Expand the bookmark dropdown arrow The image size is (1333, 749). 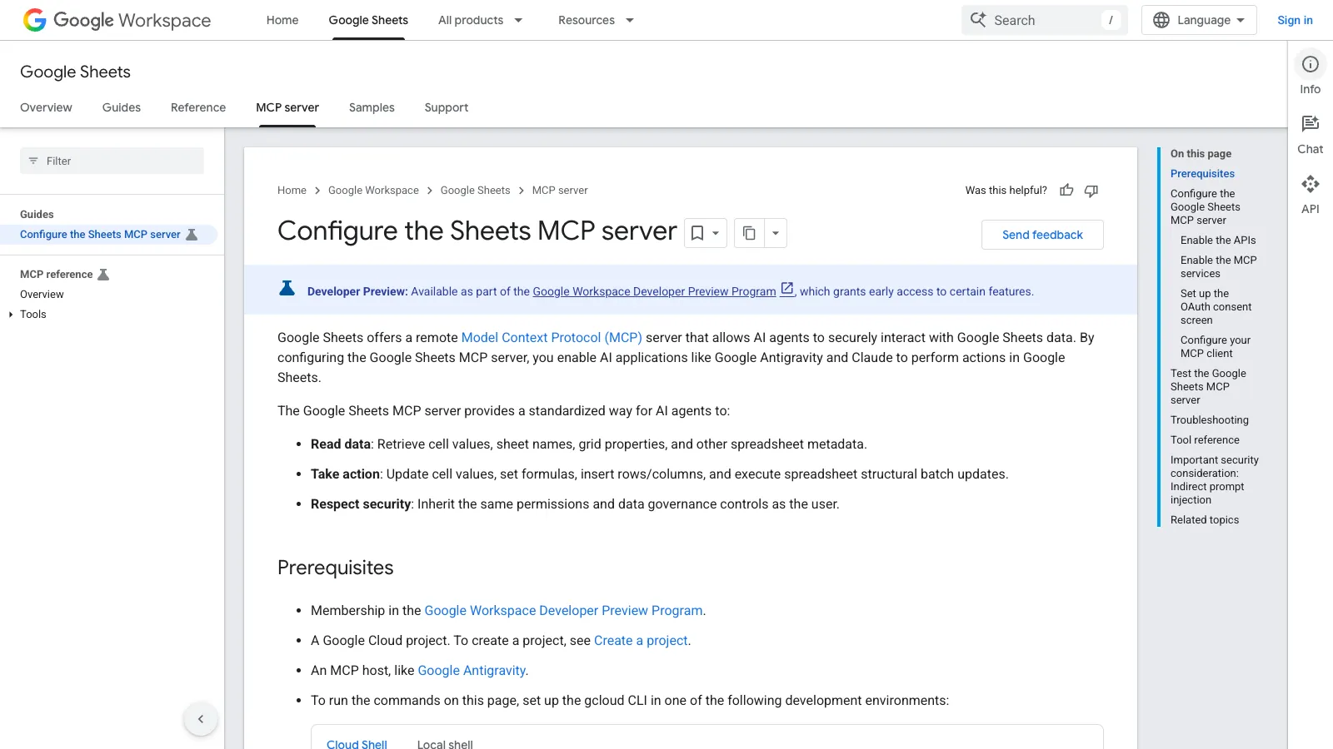pos(716,233)
